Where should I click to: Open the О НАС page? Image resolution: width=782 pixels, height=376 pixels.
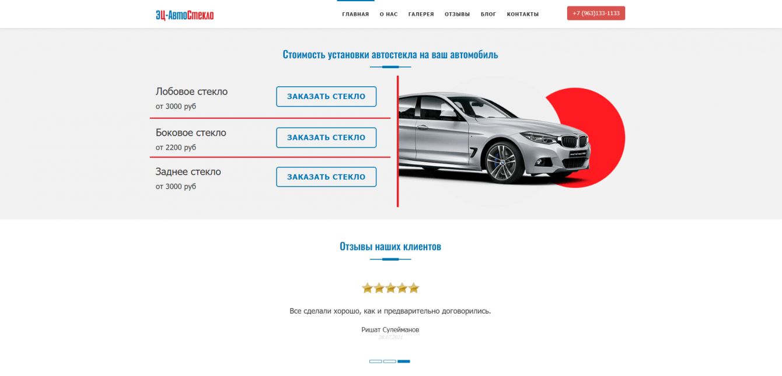tap(389, 14)
